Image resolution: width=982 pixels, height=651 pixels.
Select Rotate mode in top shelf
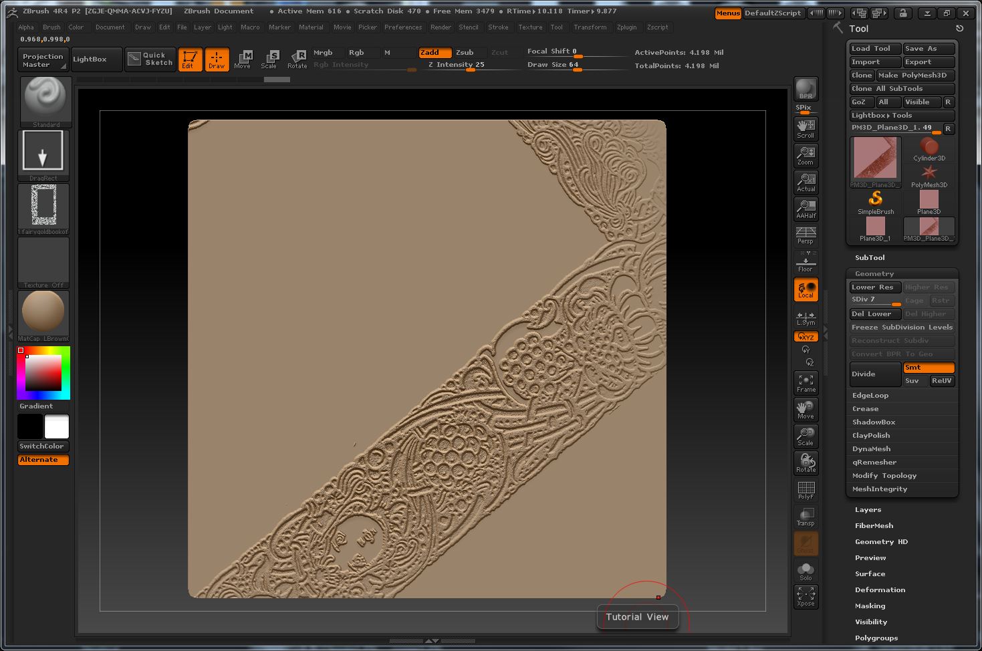click(297, 59)
